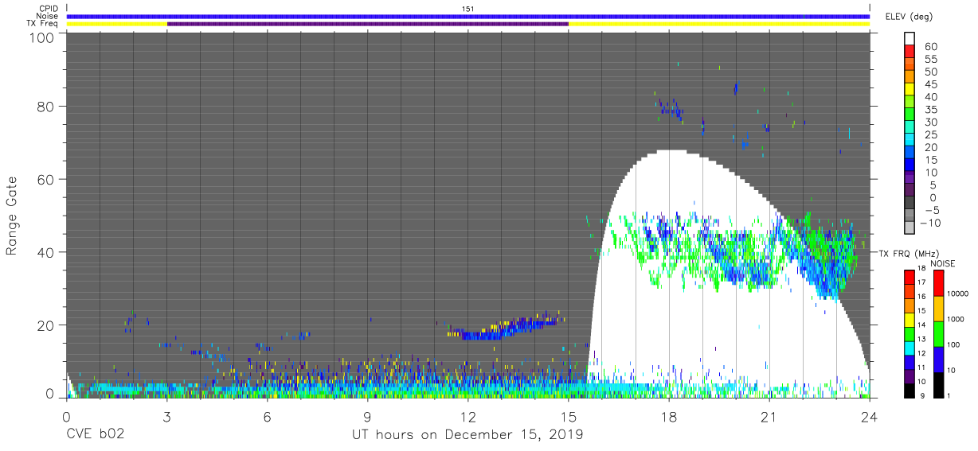Select the blue Noise strip above the plot
This screenshot has width=978, height=451.
468,16
